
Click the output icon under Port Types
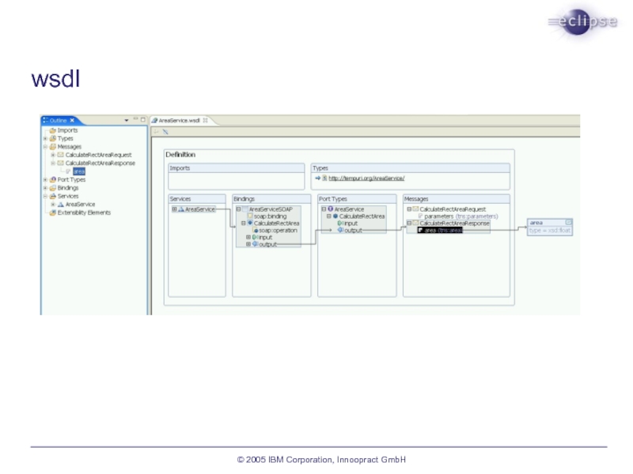[340, 230]
